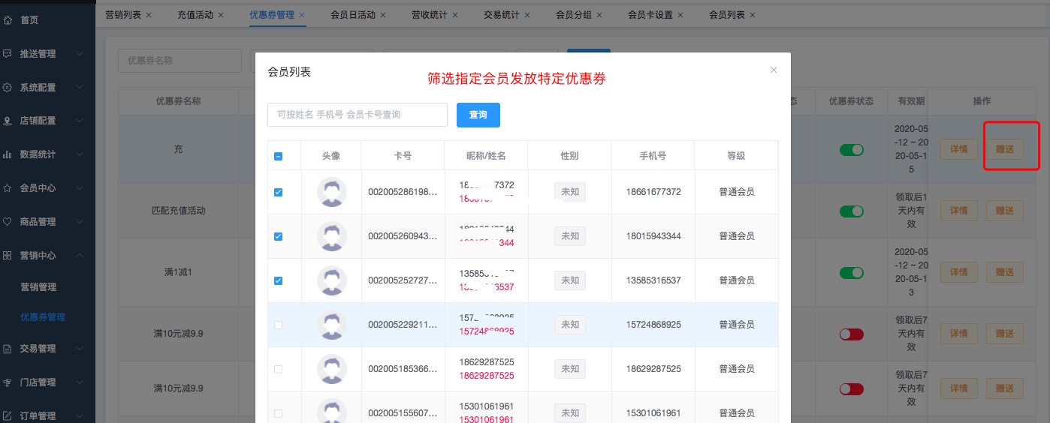This screenshot has height=423, width=1050.
Task: Click the 数据统计 bar chart icon
Action: (8, 154)
